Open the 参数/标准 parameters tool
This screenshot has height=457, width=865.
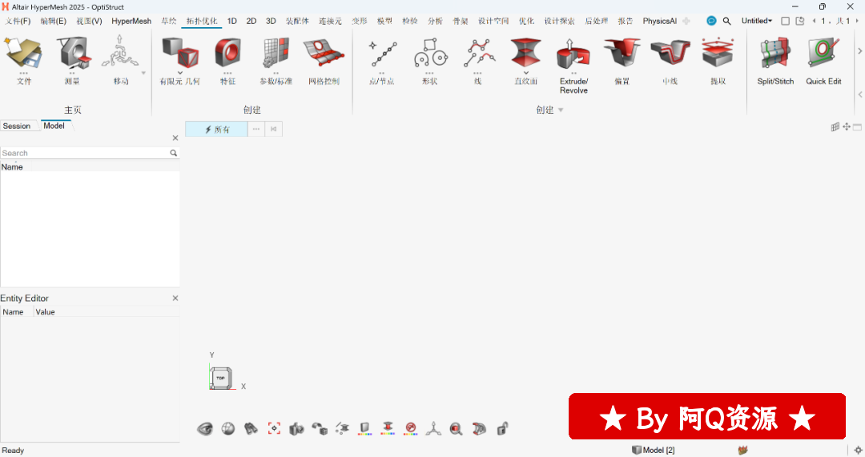(x=276, y=54)
